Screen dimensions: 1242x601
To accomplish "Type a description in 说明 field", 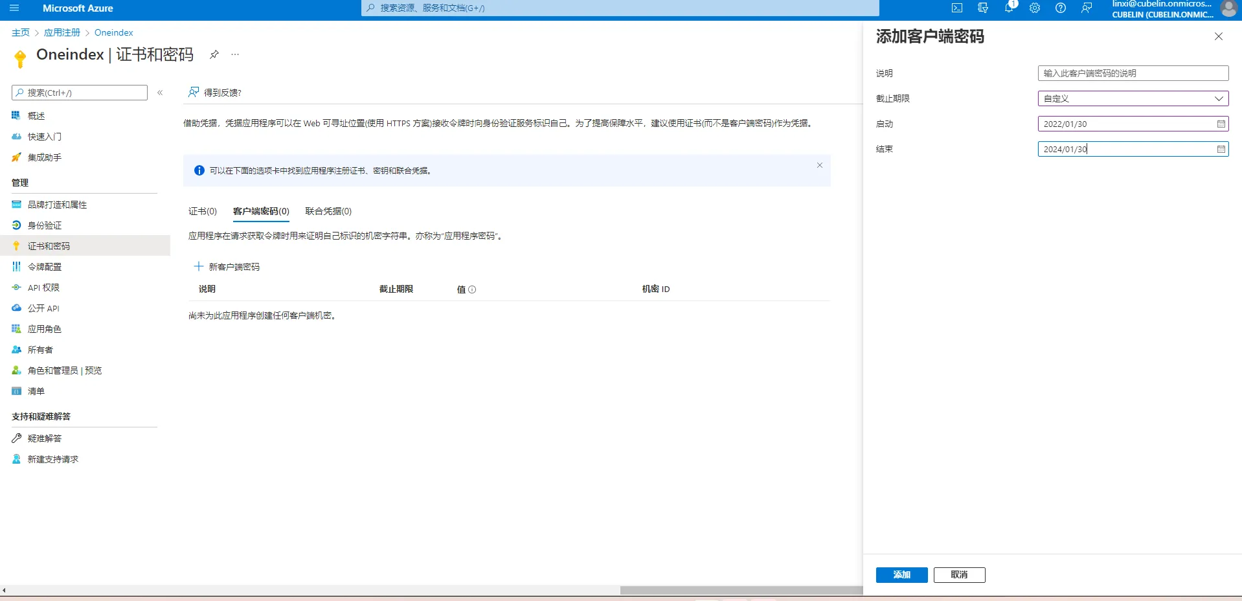I will point(1133,73).
